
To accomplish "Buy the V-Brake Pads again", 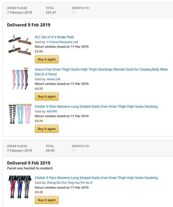I will [47, 59].
